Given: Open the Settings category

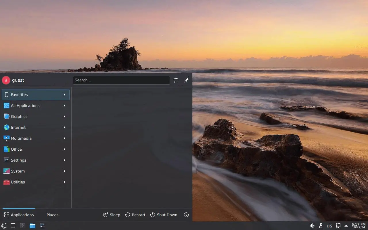Looking at the screenshot, I should 36,160.
